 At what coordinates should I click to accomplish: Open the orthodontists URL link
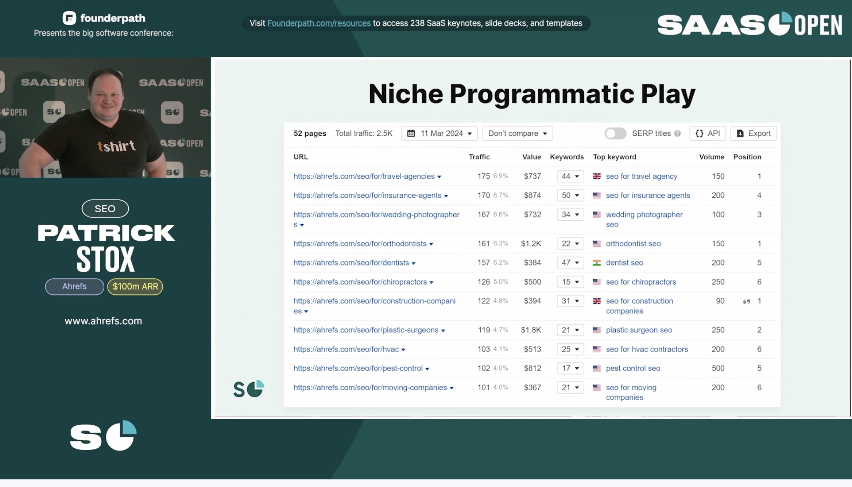(x=360, y=243)
